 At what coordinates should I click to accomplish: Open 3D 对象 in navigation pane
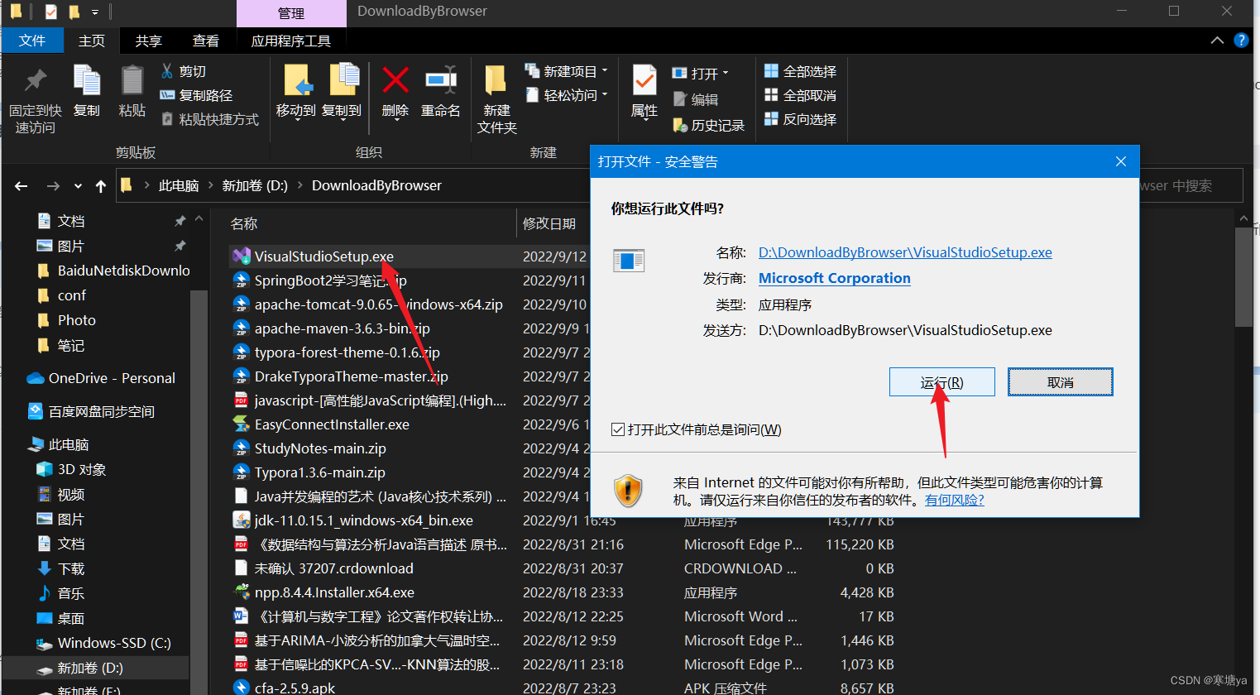(72, 469)
